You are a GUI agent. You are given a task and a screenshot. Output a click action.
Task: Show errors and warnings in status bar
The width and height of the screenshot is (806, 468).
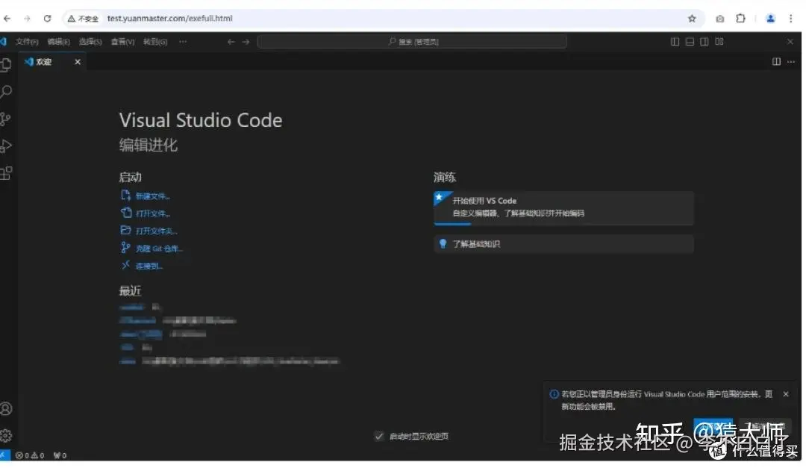click(x=30, y=455)
